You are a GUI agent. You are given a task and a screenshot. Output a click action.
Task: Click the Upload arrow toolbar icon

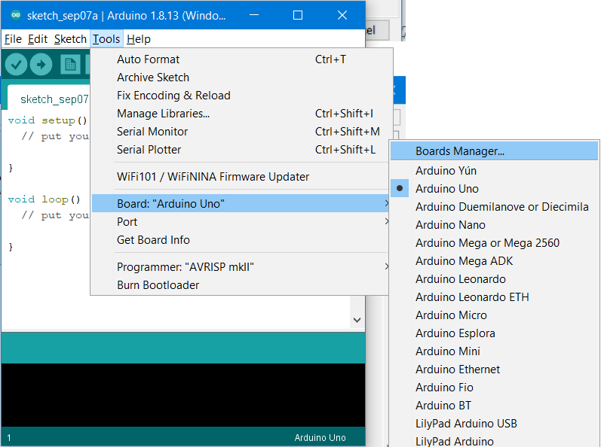point(41,64)
